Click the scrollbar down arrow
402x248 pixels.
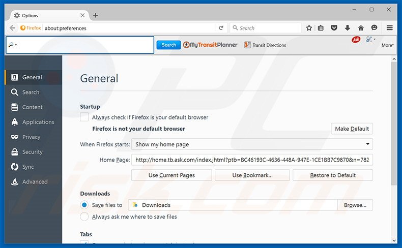coord(394,240)
